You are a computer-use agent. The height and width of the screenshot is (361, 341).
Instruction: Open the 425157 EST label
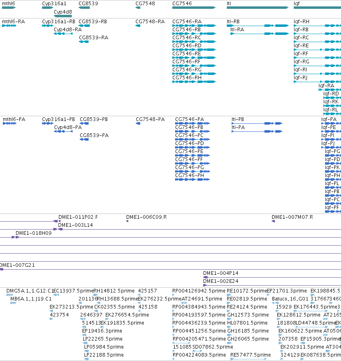[x=147, y=291]
